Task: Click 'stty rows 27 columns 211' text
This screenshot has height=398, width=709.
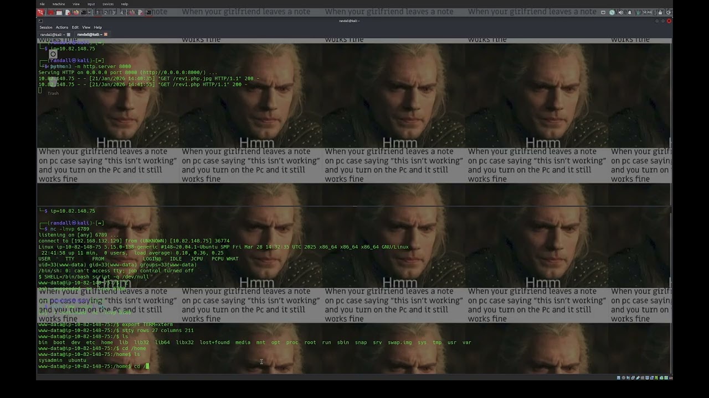Action: (x=158, y=331)
